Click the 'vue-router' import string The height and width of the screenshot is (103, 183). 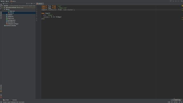coord(68,10)
